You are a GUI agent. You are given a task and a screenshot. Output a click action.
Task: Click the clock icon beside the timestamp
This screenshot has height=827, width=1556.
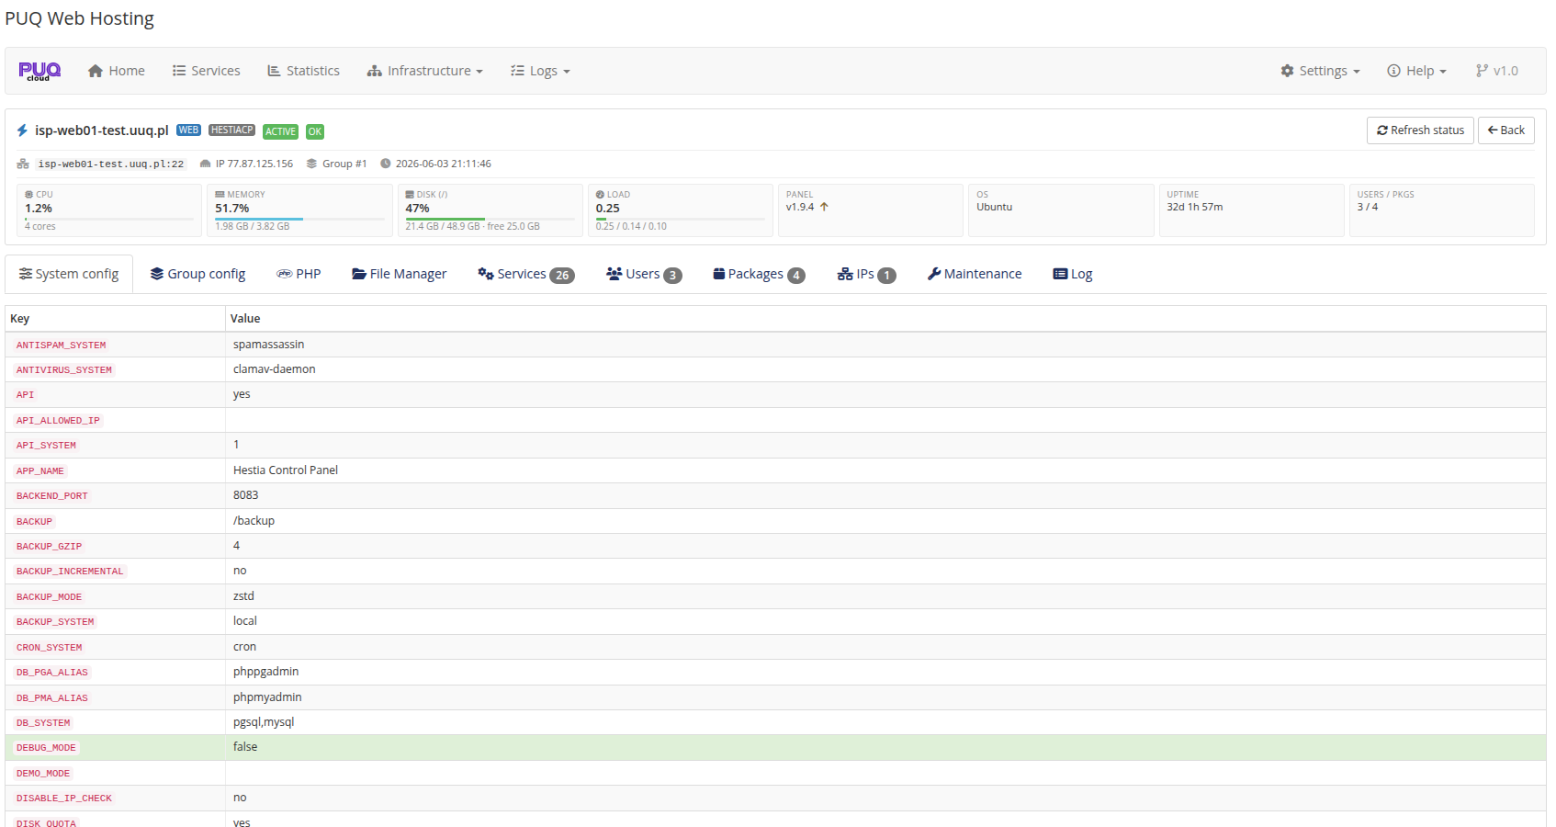[386, 164]
